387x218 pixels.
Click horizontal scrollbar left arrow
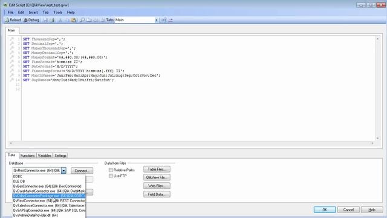pyautogui.click(x=11, y=143)
